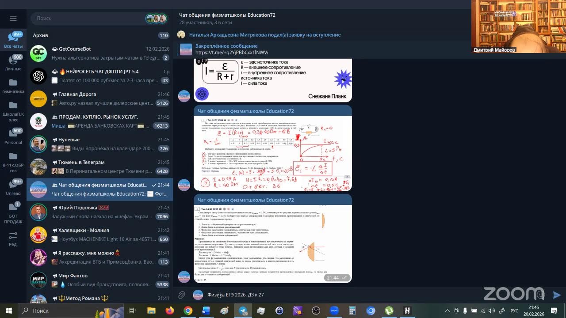The height and width of the screenshot is (318, 566).
Task: Click the ChatGPT-logo avatar
Action: 38,76
